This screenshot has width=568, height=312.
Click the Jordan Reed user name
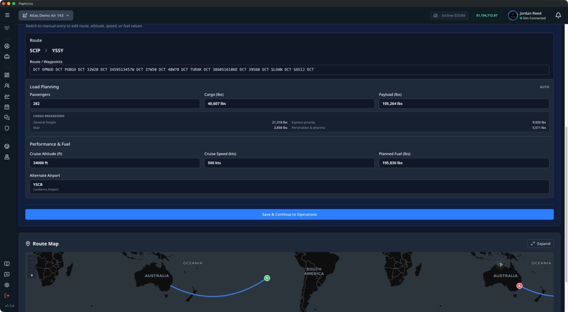pyautogui.click(x=531, y=13)
